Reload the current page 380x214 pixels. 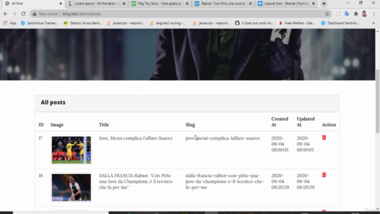coord(23,14)
